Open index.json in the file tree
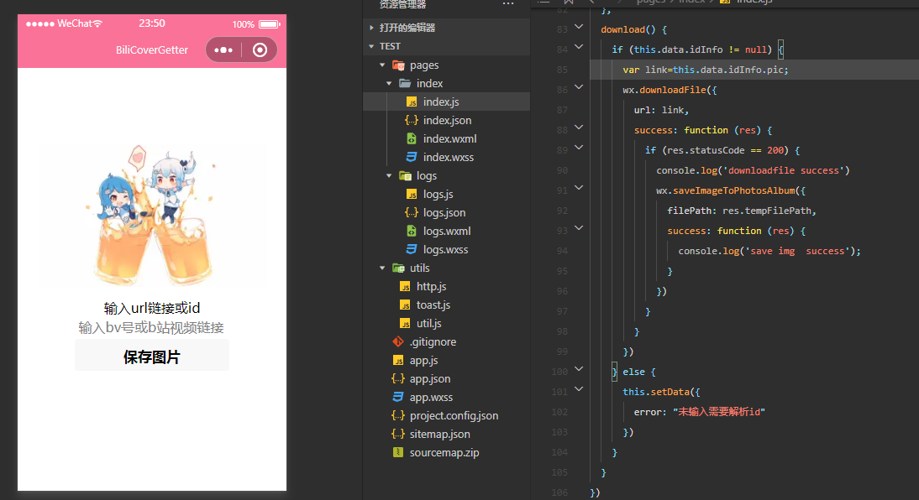The height and width of the screenshot is (500, 919). (x=447, y=120)
